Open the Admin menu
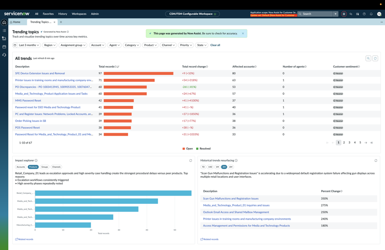This screenshot has height=250, width=385. coord(95,14)
